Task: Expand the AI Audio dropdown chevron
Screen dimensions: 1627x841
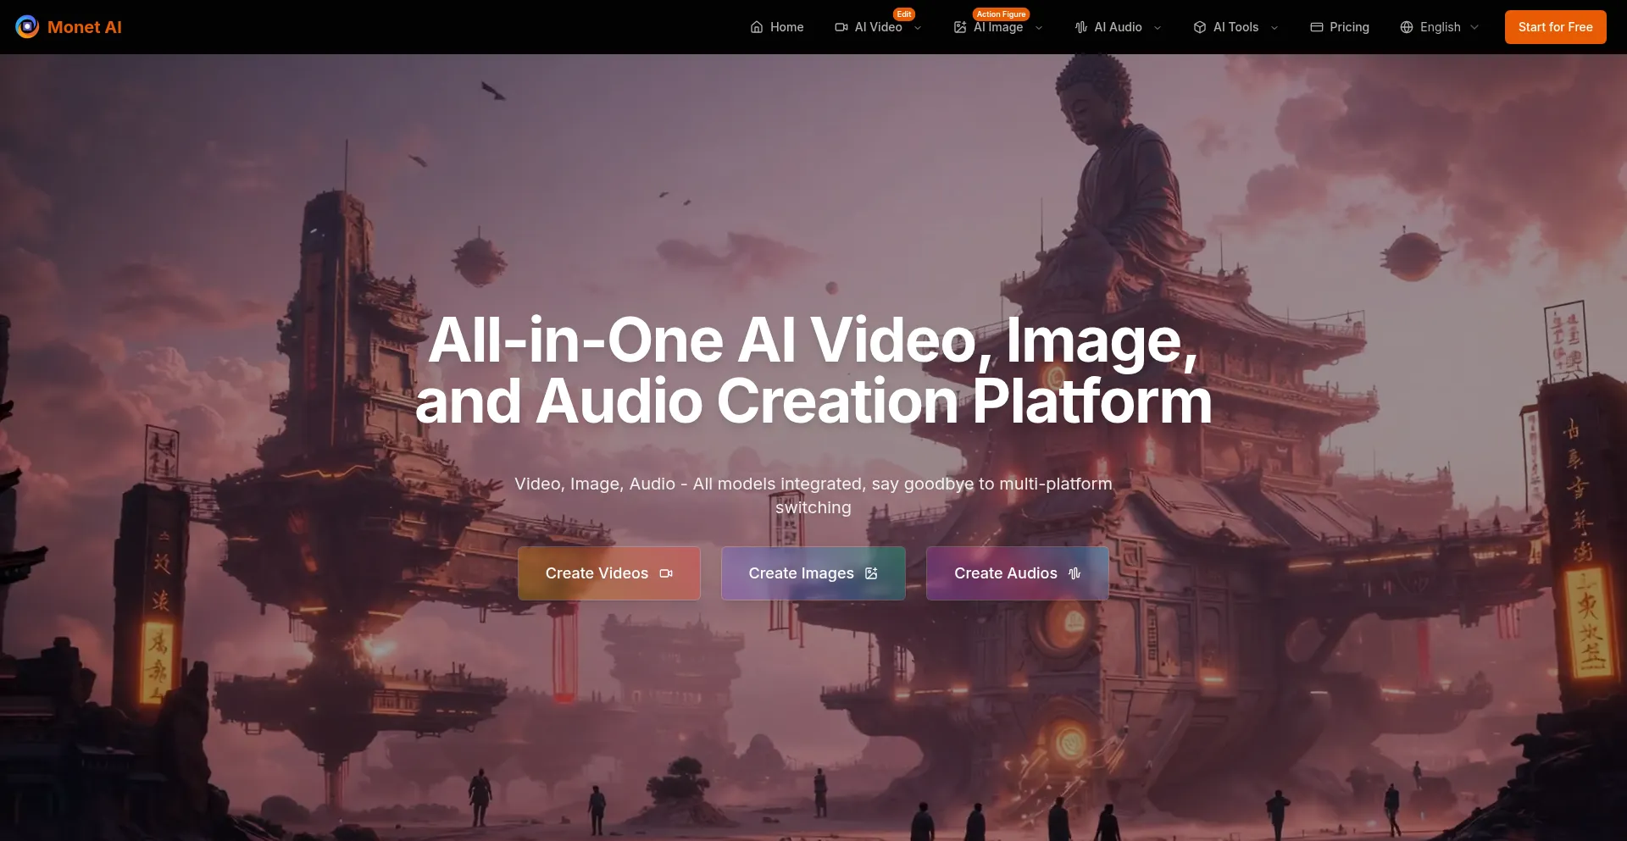Action: point(1158,28)
